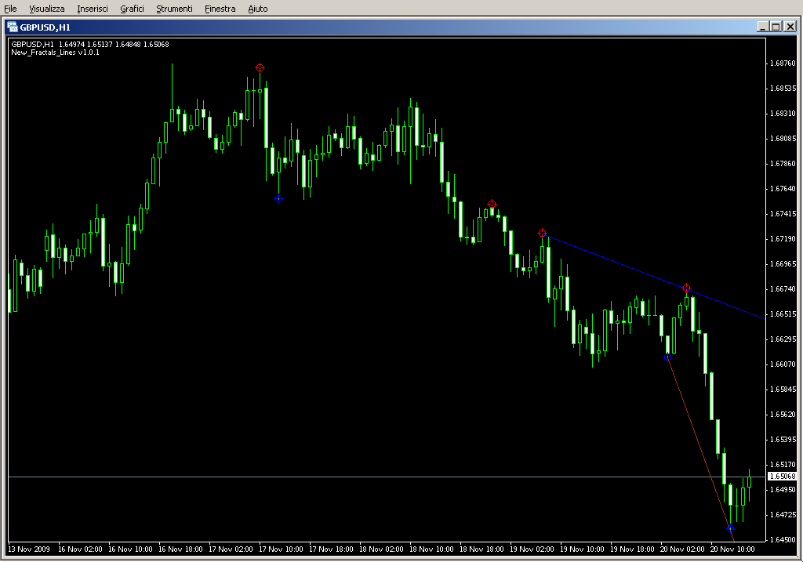The image size is (803, 562).
Task: Click the 1.67190 price axis label
Action: 783,239
